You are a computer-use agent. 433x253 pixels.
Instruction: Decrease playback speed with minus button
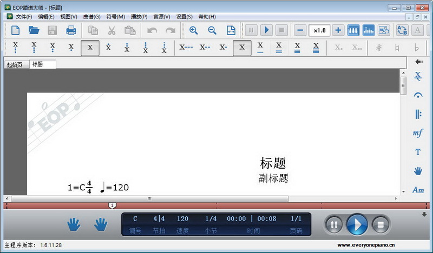300,30
